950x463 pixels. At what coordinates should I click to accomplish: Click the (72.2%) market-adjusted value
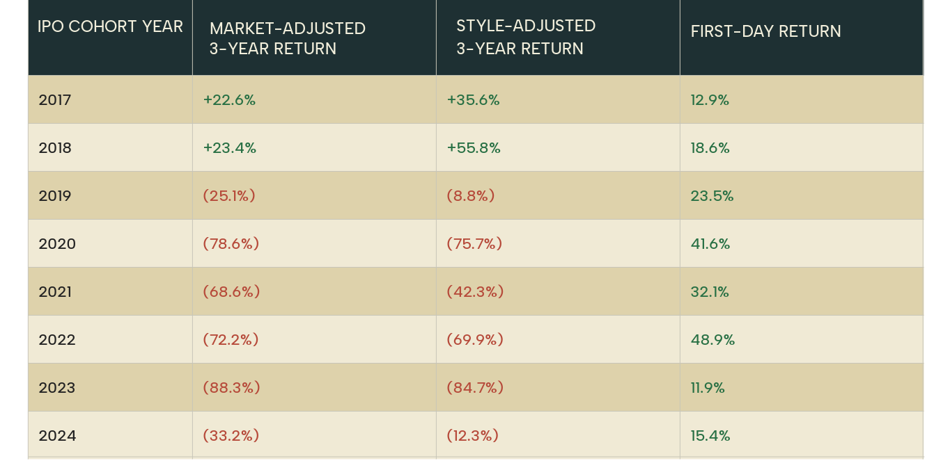[231, 340]
